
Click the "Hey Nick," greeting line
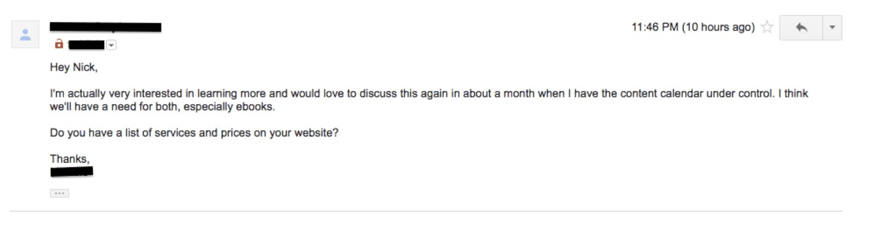(x=74, y=68)
